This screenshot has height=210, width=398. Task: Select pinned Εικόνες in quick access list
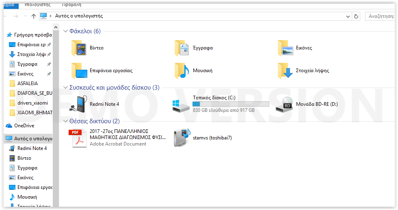point(30,74)
